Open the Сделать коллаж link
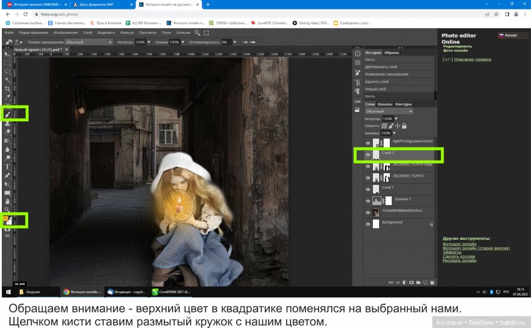Image resolution: width=531 pixels, height=328 pixels. click(459, 257)
